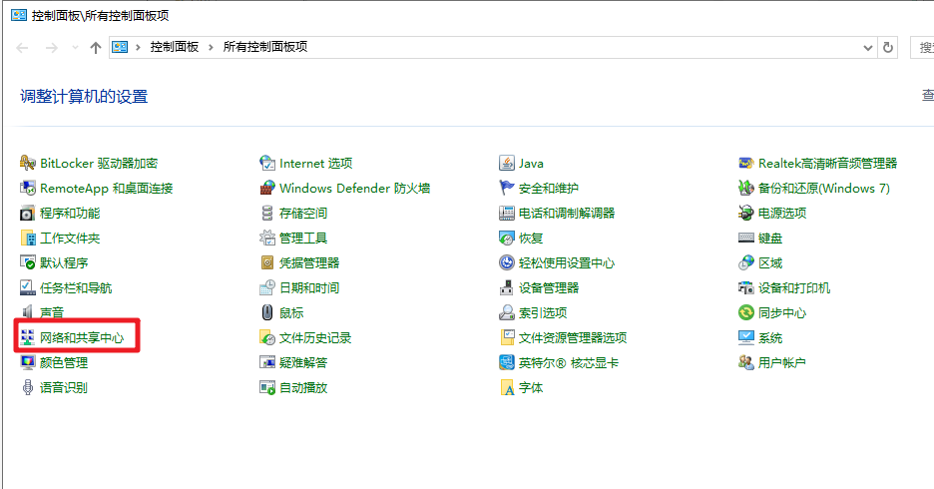Image resolution: width=934 pixels, height=489 pixels.
Task: Open the 电源选项 icon
Action: (746, 214)
